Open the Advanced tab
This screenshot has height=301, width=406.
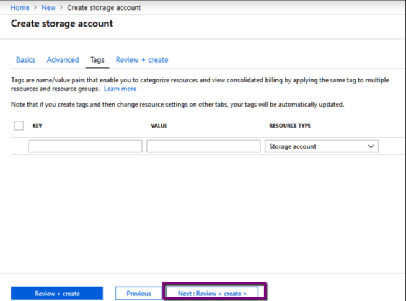pos(63,60)
